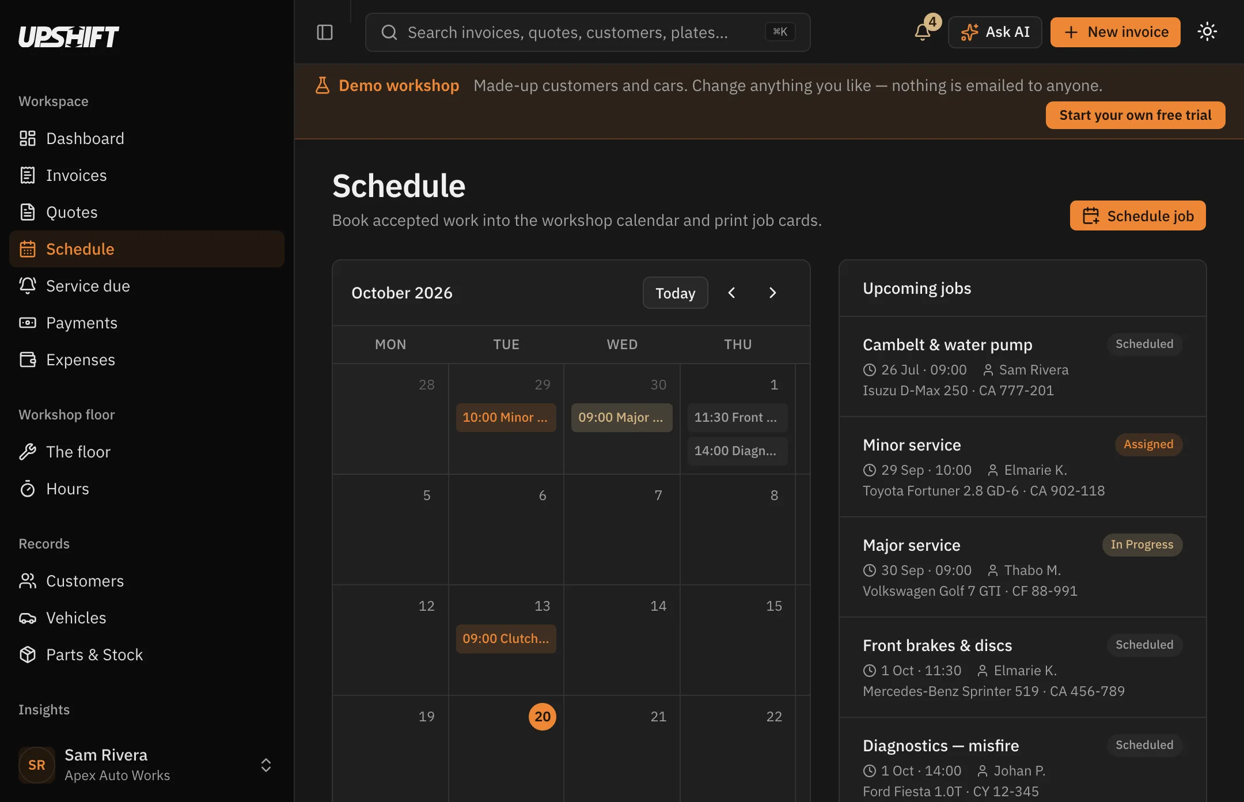The height and width of the screenshot is (802, 1244).
Task: Open the 14:00 Diagn calendar event
Action: 737,451
